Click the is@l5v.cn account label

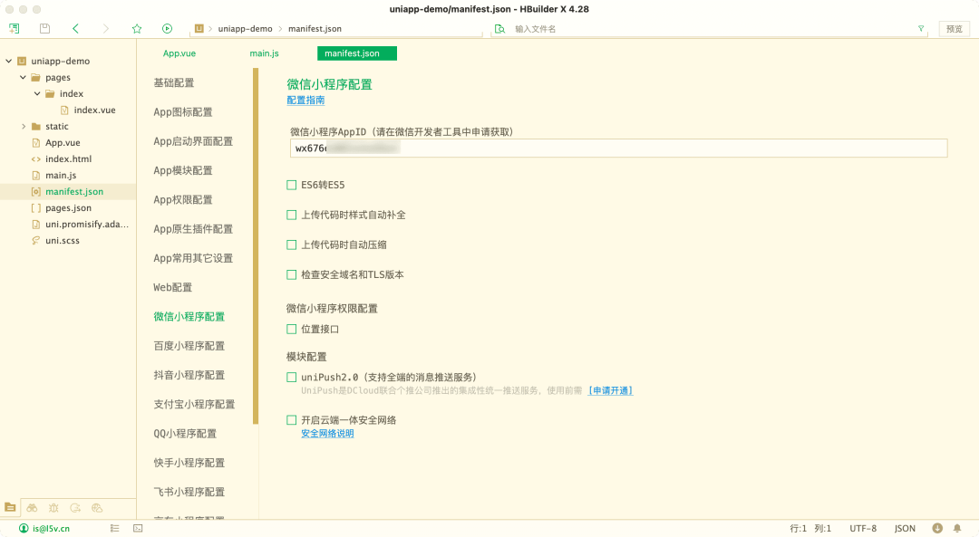[51, 528]
